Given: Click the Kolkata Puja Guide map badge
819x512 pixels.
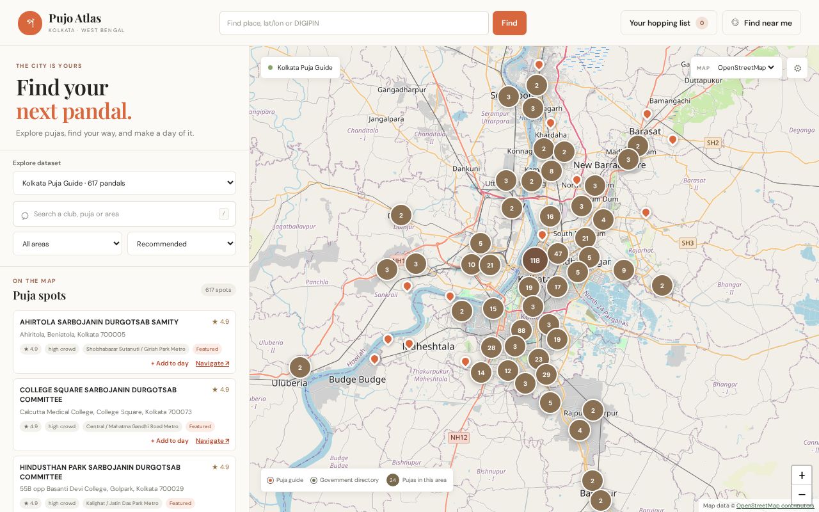Looking at the screenshot, I should (x=300, y=68).
